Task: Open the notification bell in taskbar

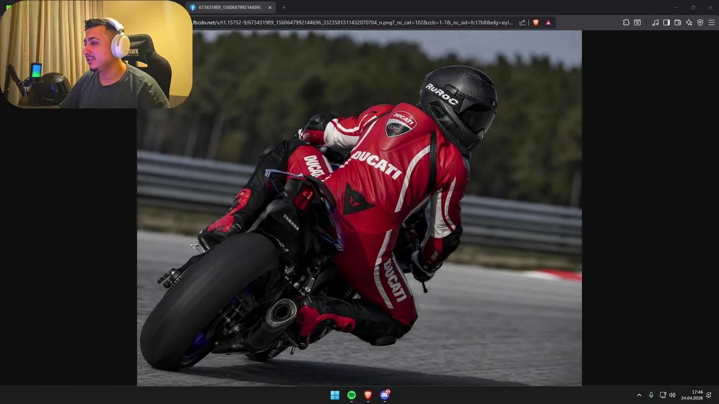Action: click(709, 395)
